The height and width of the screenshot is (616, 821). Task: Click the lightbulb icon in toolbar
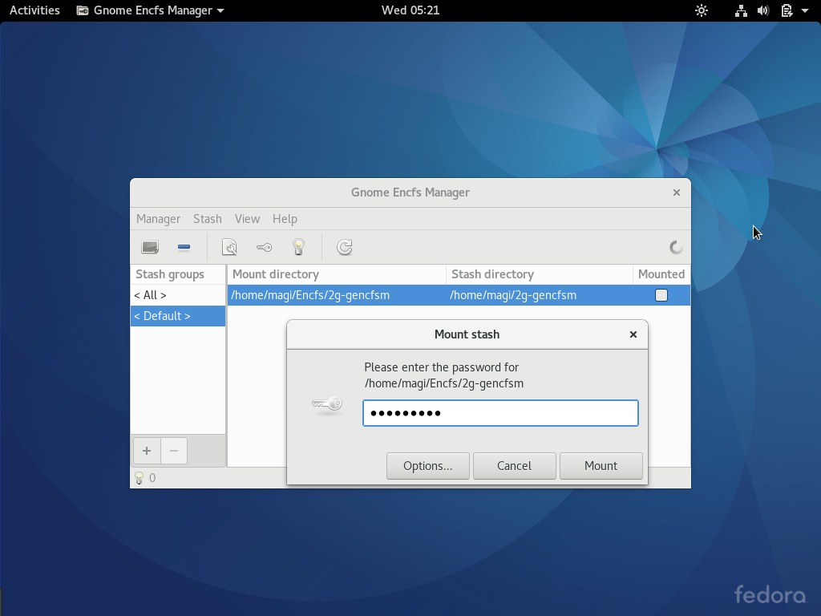298,247
